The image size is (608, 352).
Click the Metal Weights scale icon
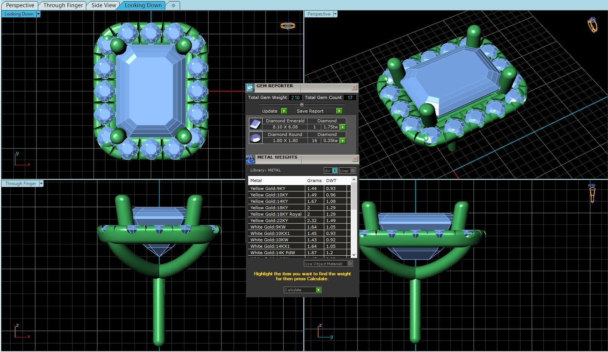coord(250,159)
